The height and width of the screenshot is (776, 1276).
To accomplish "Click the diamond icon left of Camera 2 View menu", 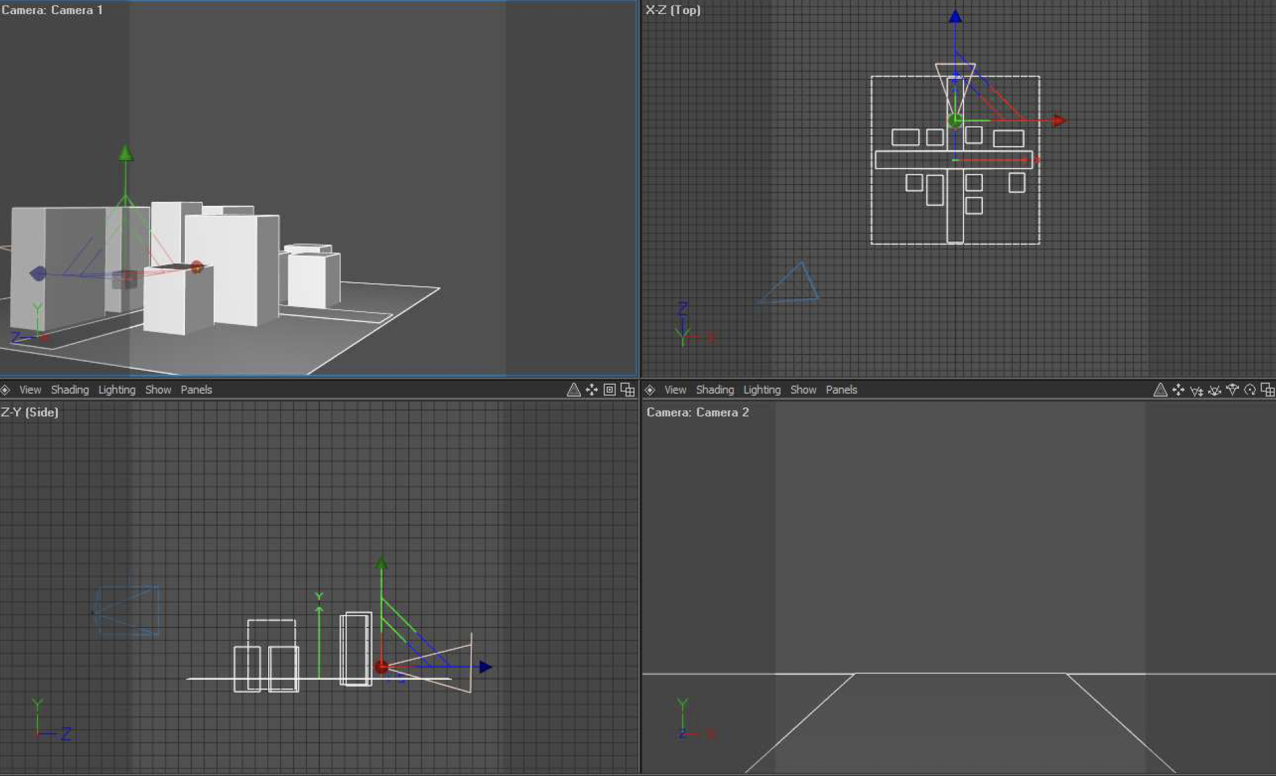I will coord(650,390).
